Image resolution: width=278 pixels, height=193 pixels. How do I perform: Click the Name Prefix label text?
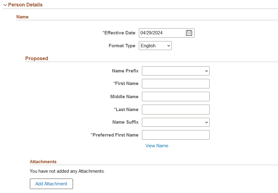click(x=125, y=71)
